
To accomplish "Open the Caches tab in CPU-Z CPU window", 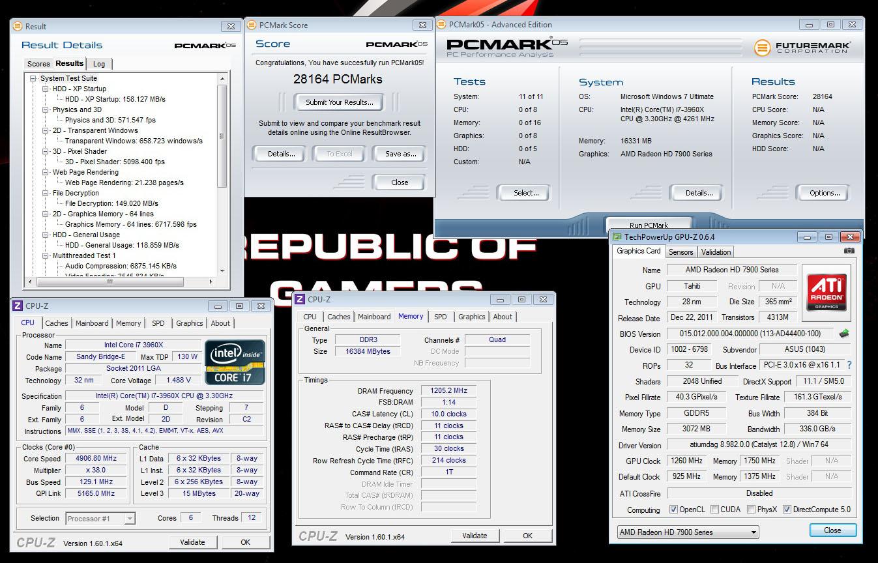I will (57, 323).
